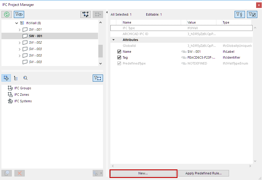
Task: Click the tree scrollbar thumb
Action: tap(100, 51)
